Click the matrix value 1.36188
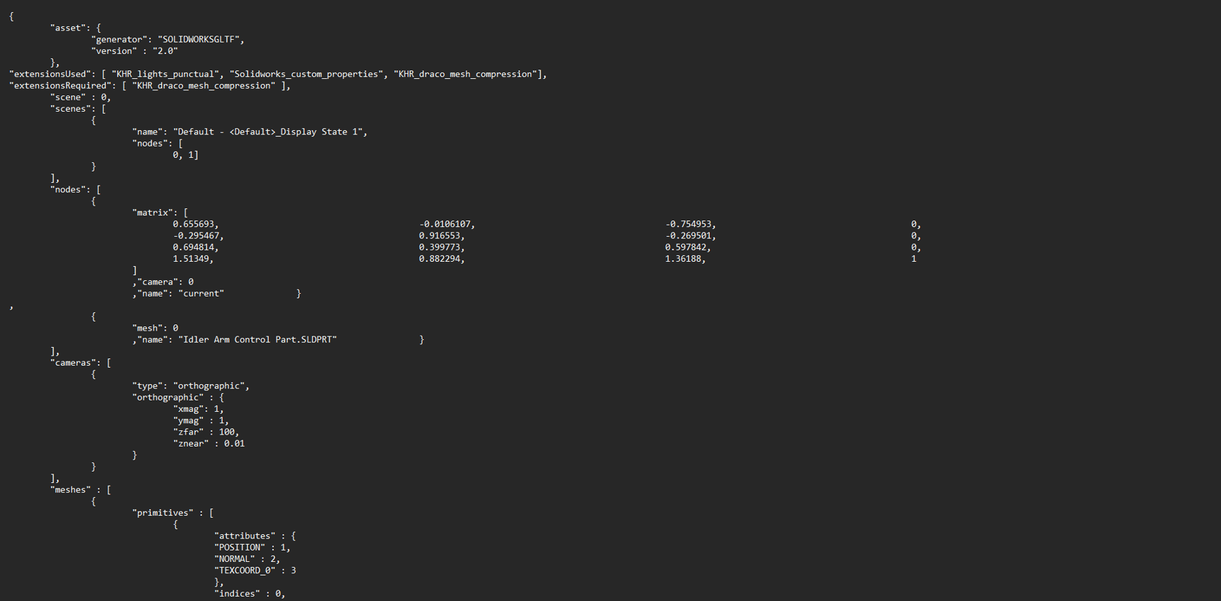This screenshot has height=601, width=1221. (683, 259)
